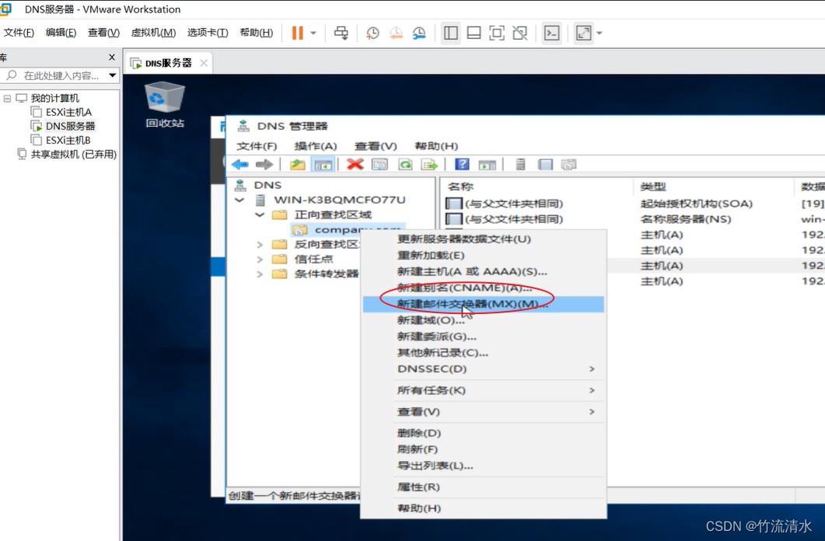Close the library panel
Viewport: 825px width, 541px height.
(x=111, y=57)
